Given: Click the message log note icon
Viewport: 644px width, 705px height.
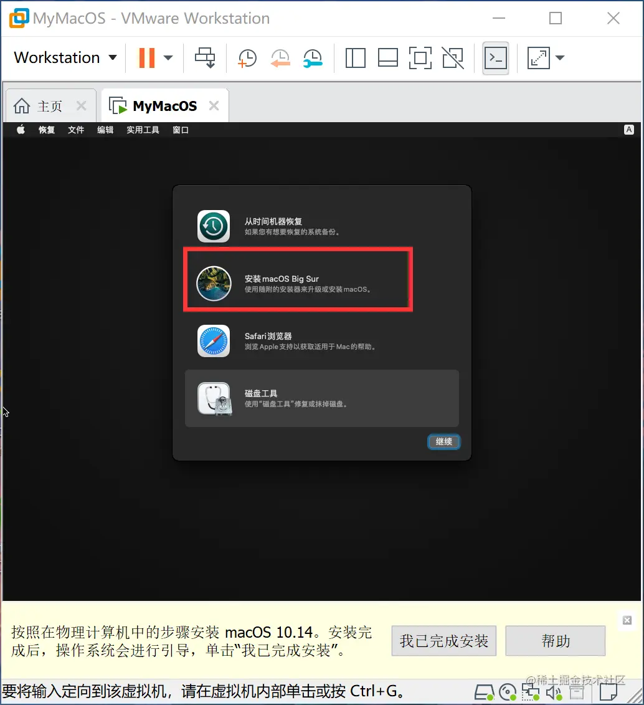Looking at the screenshot, I should coord(608,693).
